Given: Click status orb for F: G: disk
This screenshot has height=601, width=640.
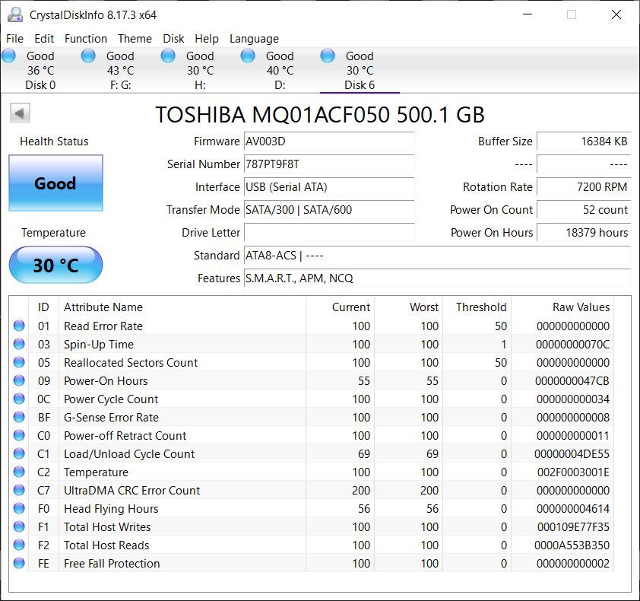Looking at the screenshot, I should click(88, 56).
